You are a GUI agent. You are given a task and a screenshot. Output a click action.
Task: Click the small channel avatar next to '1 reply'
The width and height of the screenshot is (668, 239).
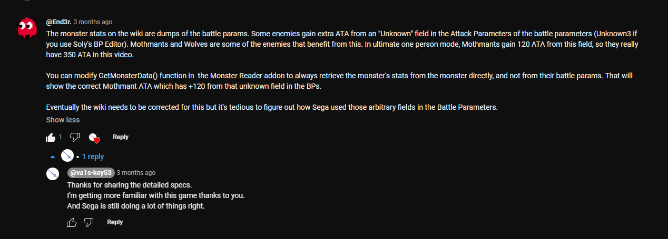coord(67,156)
